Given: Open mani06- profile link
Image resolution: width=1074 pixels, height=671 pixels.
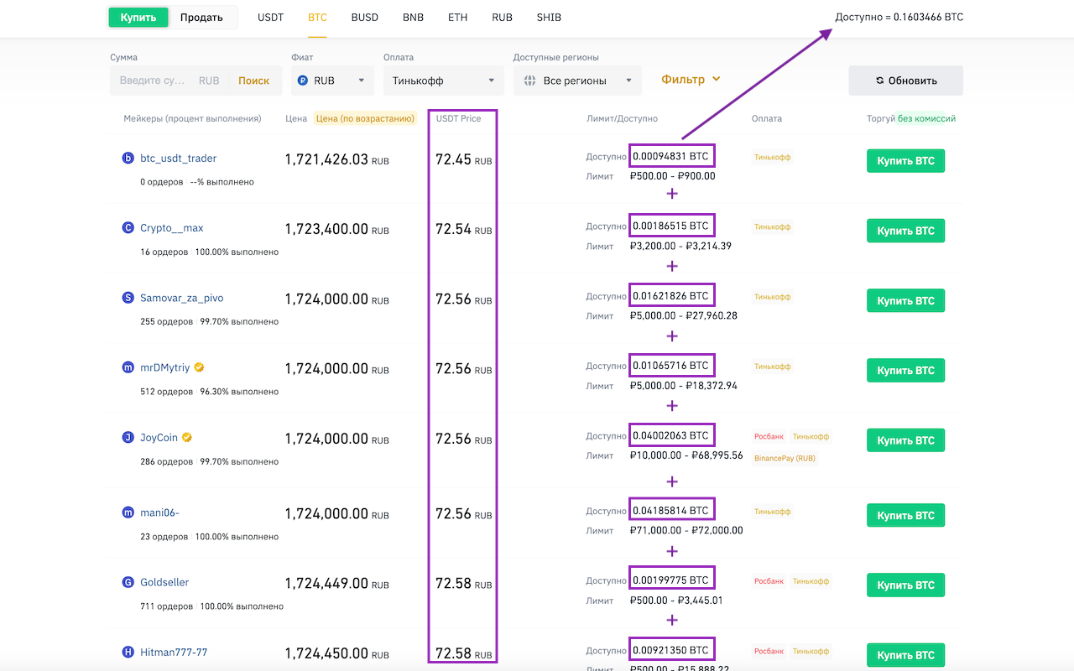Looking at the screenshot, I should point(159,512).
